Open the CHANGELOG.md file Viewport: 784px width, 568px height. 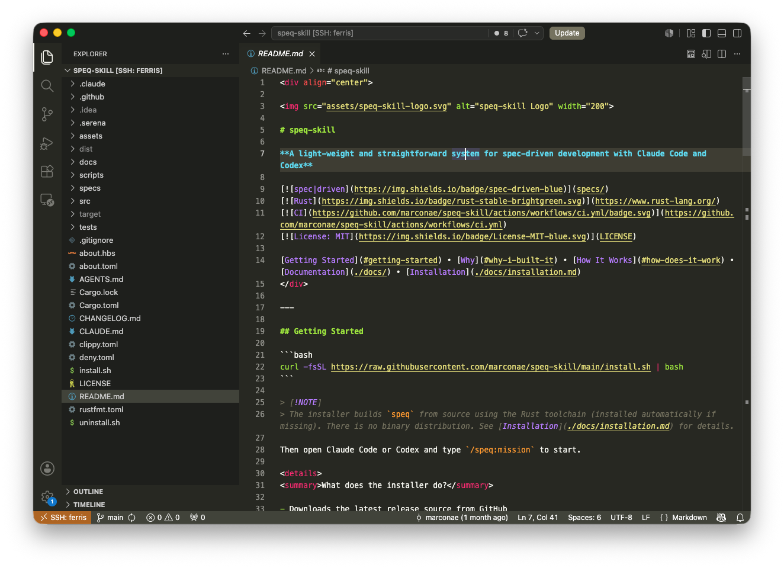pos(150,318)
